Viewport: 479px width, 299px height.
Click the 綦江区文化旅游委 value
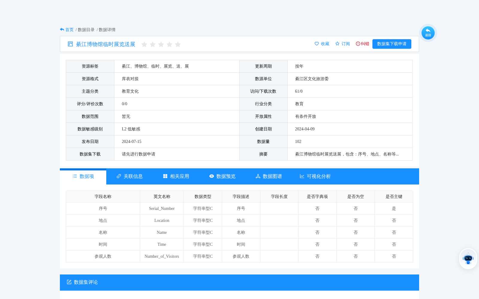(x=312, y=79)
